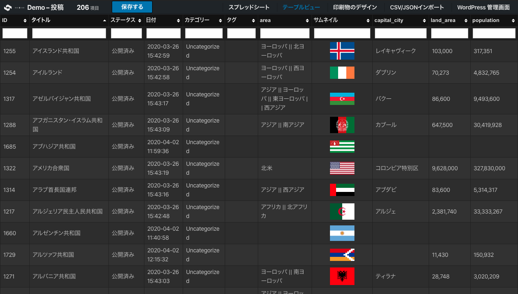Open CSV/JSONインポート tab

click(x=417, y=7)
